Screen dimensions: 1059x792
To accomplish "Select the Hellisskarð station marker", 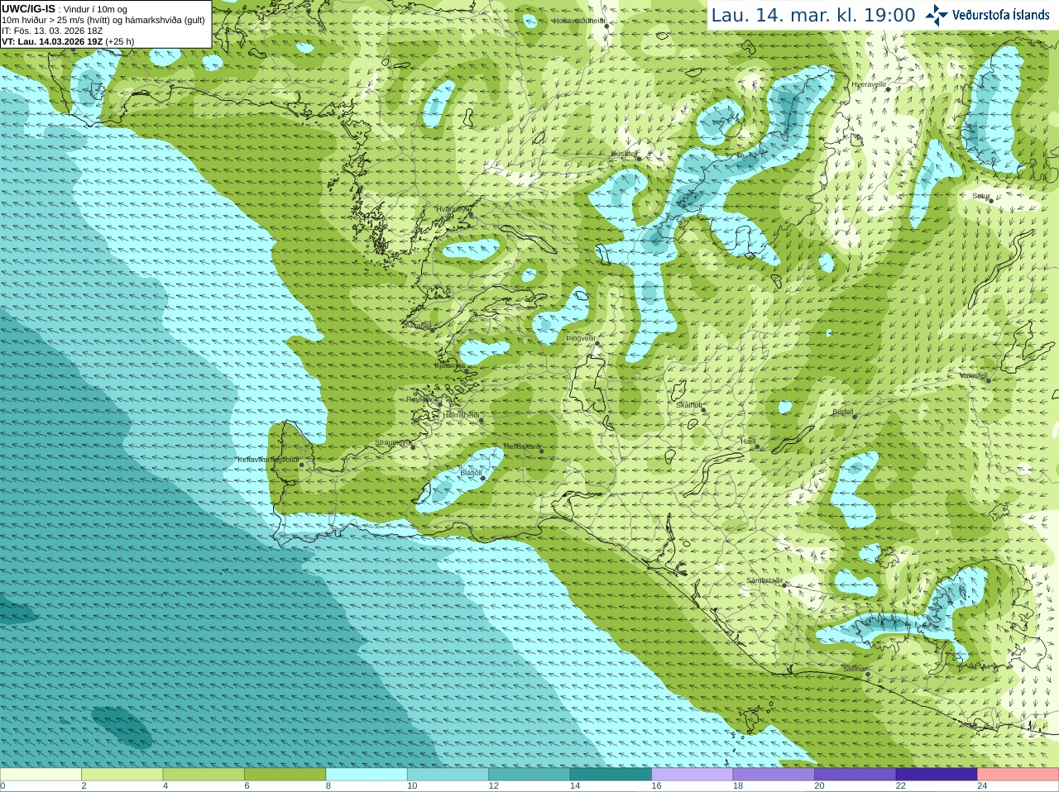I will click(x=542, y=451).
